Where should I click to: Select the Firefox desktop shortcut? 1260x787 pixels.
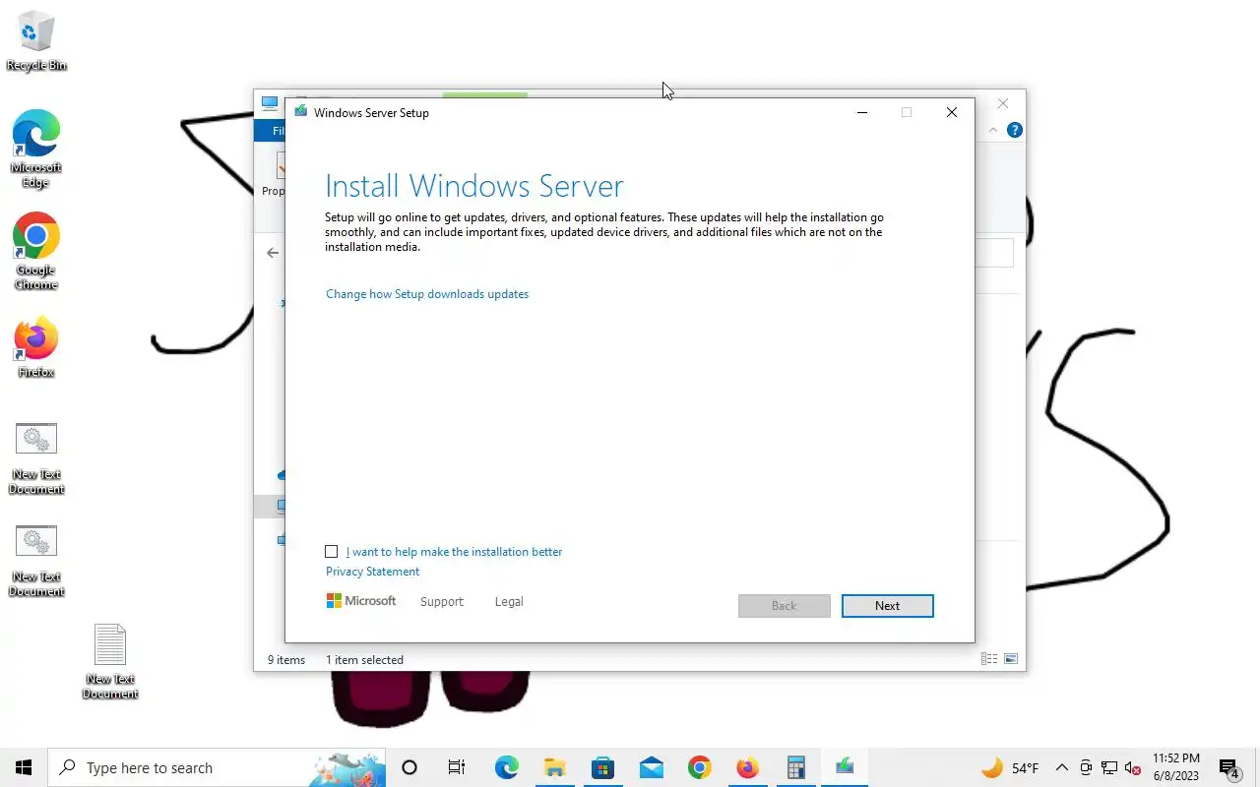tap(36, 347)
